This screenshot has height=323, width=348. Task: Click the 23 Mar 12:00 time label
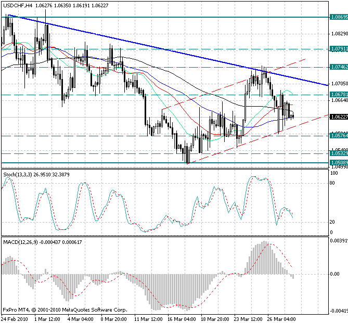point(248,319)
